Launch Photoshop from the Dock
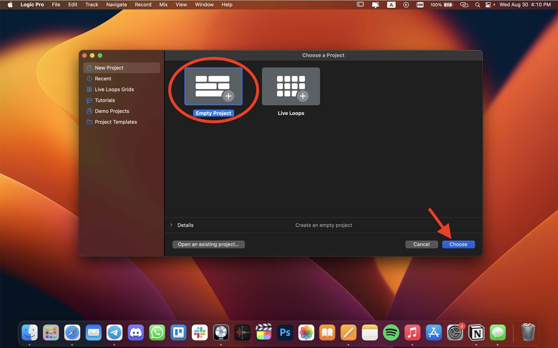 point(285,333)
